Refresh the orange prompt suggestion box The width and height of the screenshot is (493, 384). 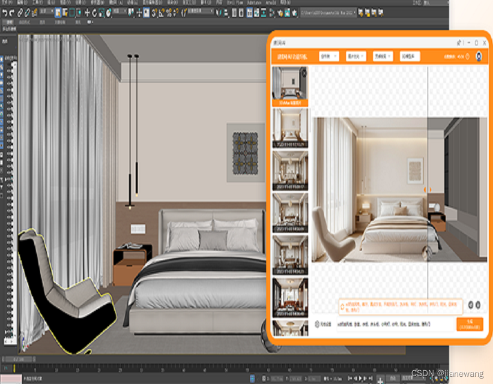(342, 307)
